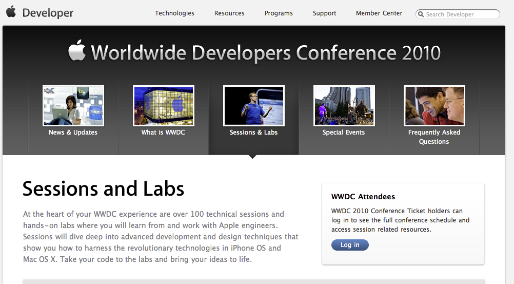Open the Technologies menu

coord(174,13)
